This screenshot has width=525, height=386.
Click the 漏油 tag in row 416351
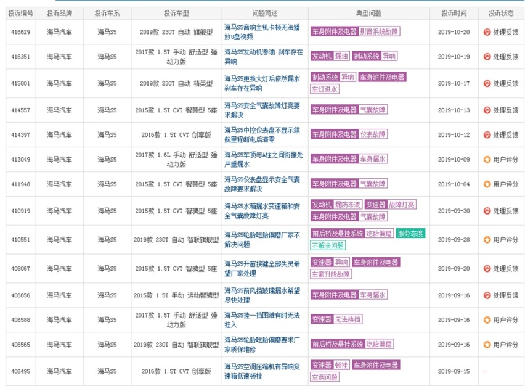[x=341, y=56]
